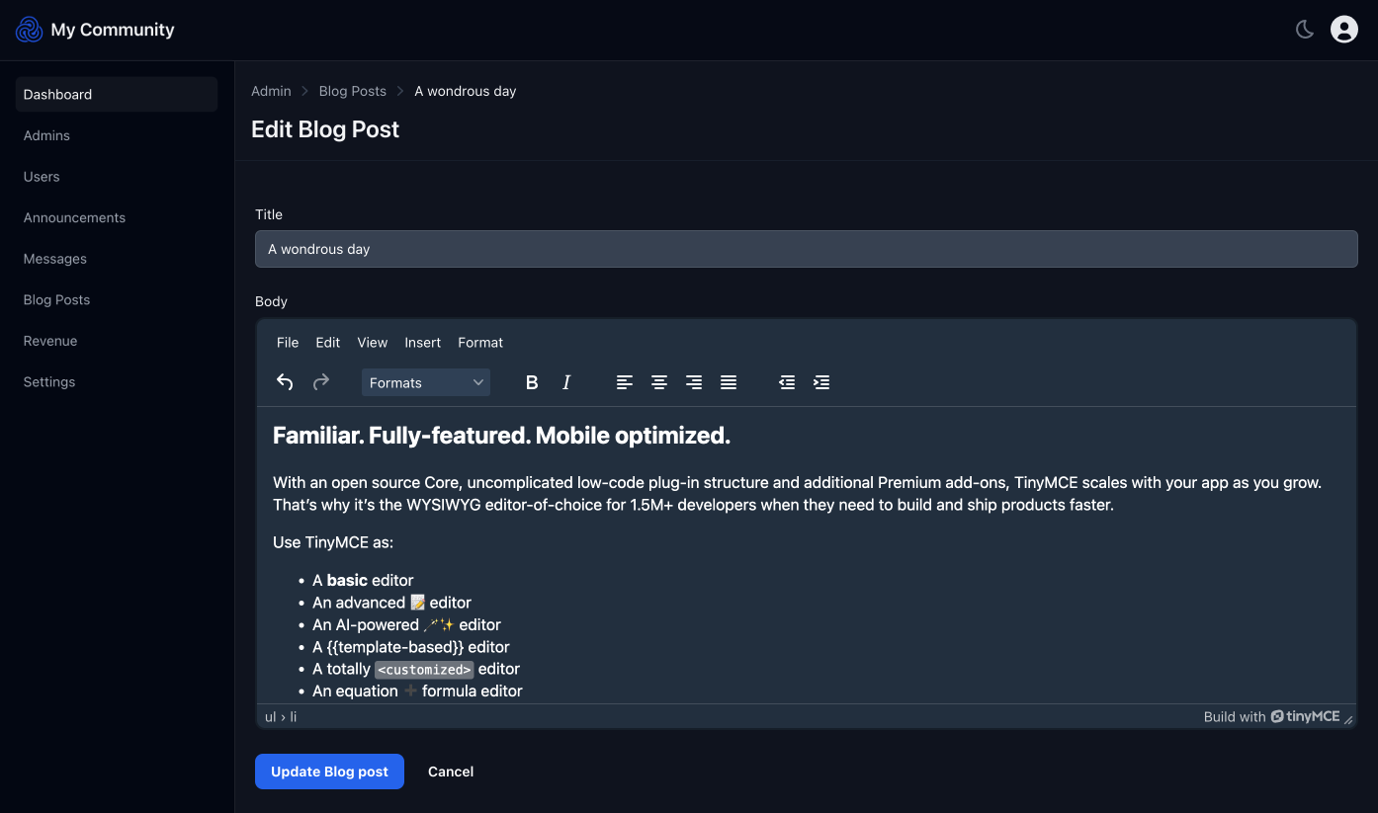Image resolution: width=1378 pixels, height=813 pixels.
Task: Click the '<customized>' code text
Action: 424,669
